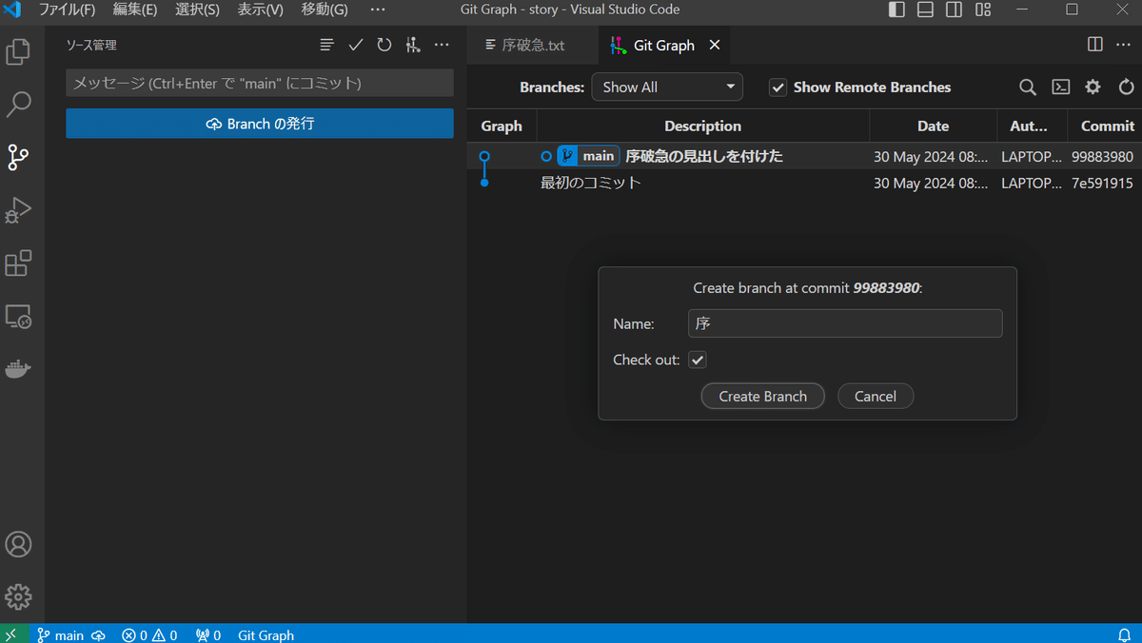Open Source Control view in activity bar
The image size is (1142, 643).
coord(18,157)
